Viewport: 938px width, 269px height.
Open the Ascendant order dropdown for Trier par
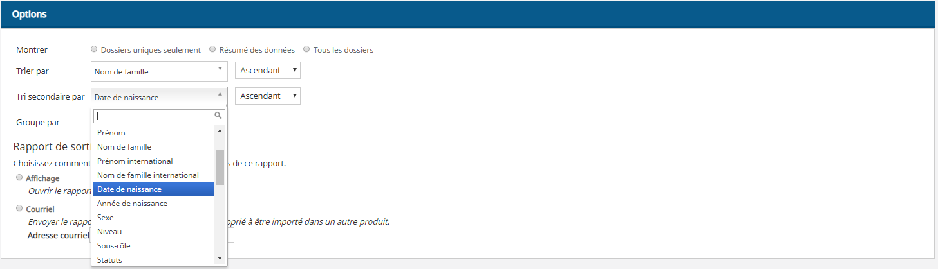tap(268, 71)
